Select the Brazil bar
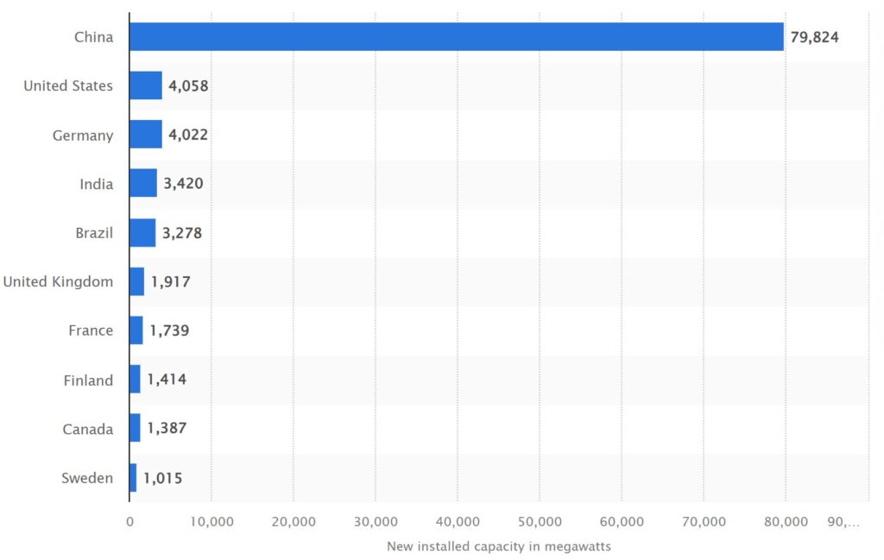 click(x=142, y=232)
